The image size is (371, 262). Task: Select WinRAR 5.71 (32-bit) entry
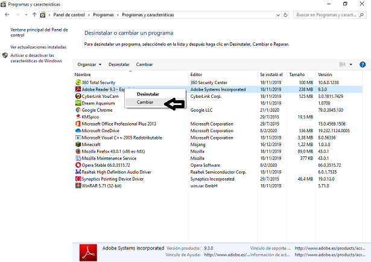[101, 186]
